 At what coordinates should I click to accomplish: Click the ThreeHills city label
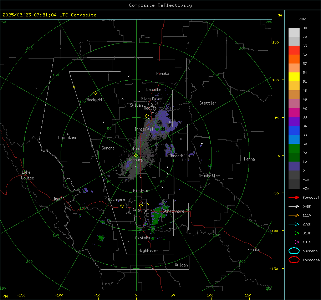coord(179,156)
